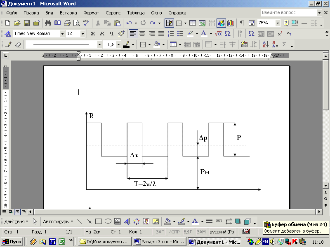Expand the 75% zoom dropdown

278,23
